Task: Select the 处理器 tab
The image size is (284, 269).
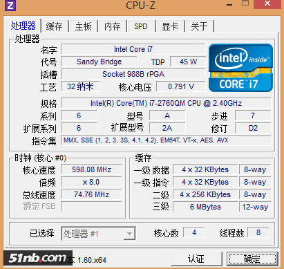Action: (23, 26)
